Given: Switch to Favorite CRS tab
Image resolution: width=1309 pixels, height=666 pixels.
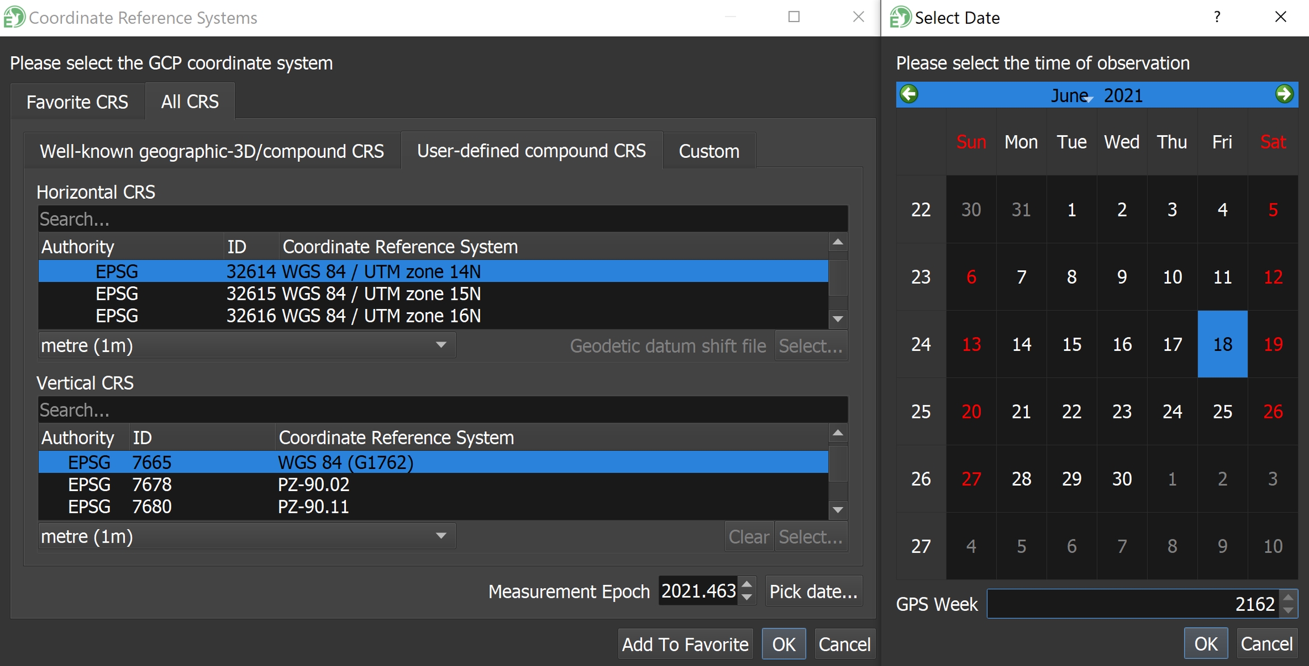Looking at the screenshot, I should (77, 102).
